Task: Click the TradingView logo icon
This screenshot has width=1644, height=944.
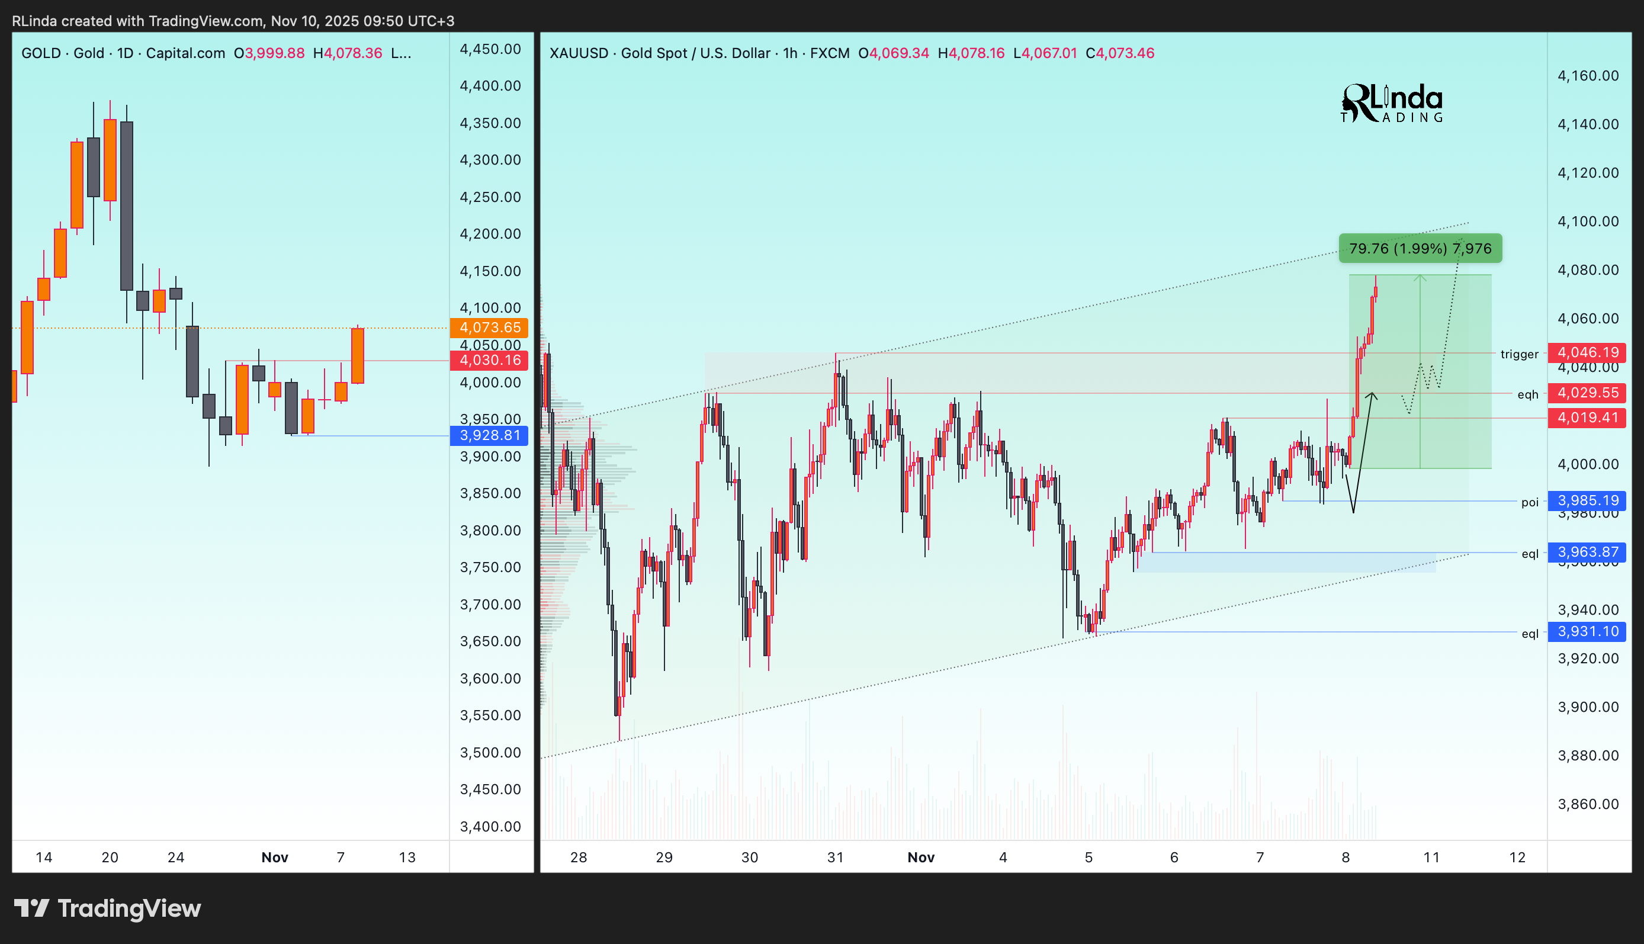Action: point(31,908)
